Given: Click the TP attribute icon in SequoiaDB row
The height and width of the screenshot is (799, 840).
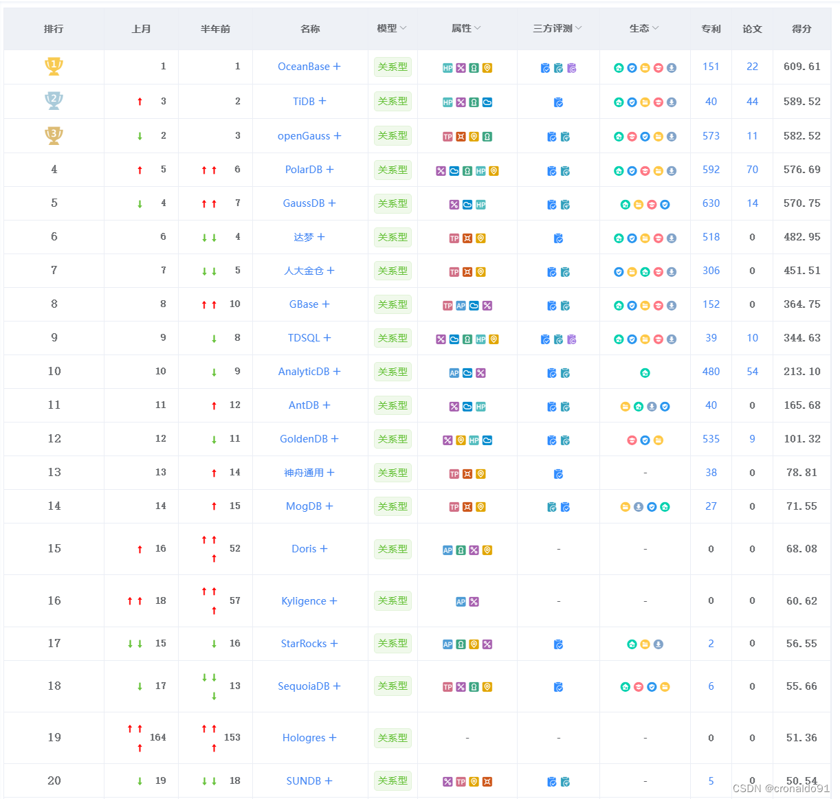Looking at the screenshot, I should pos(447,687).
